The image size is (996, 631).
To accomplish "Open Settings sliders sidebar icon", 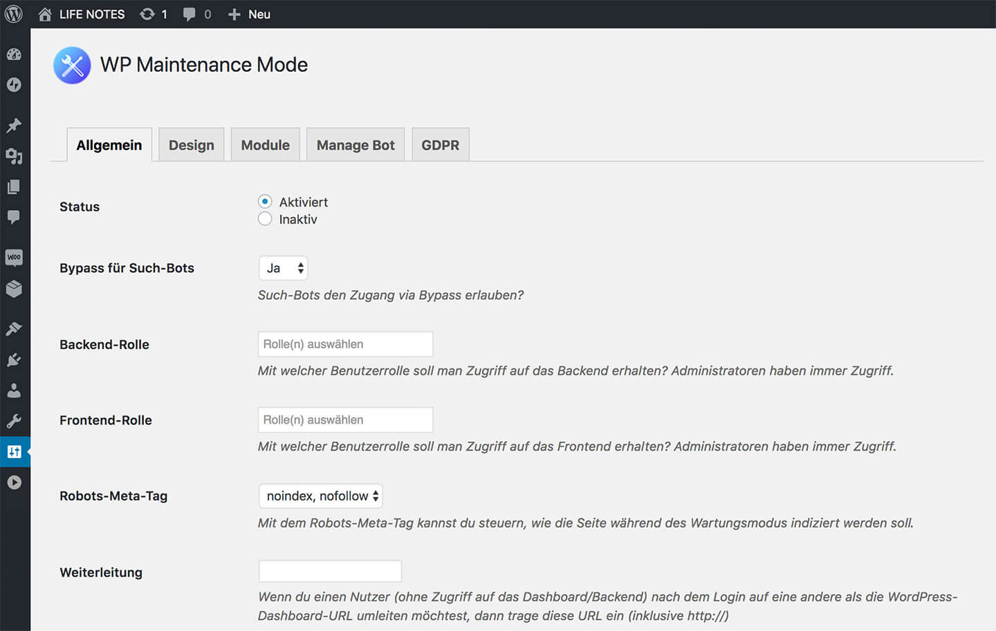I will [14, 452].
